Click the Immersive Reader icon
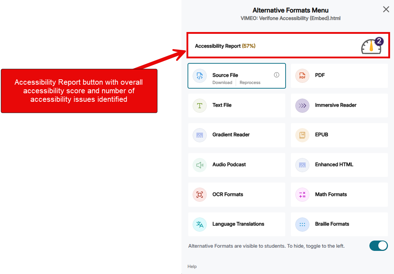The image size is (394, 274). 302,105
